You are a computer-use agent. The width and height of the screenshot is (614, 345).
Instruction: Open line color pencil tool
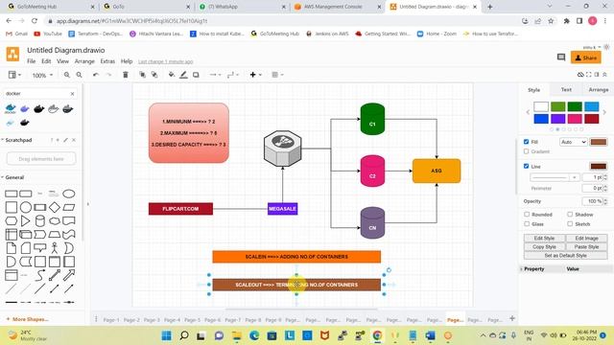pyautogui.click(x=183, y=75)
